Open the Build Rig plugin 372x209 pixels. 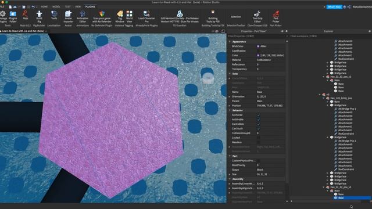(39, 17)
